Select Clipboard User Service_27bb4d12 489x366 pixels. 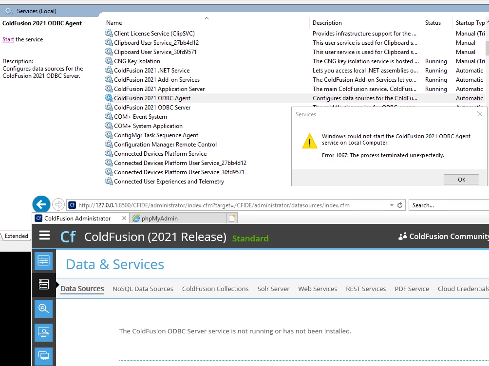[156, 43]
